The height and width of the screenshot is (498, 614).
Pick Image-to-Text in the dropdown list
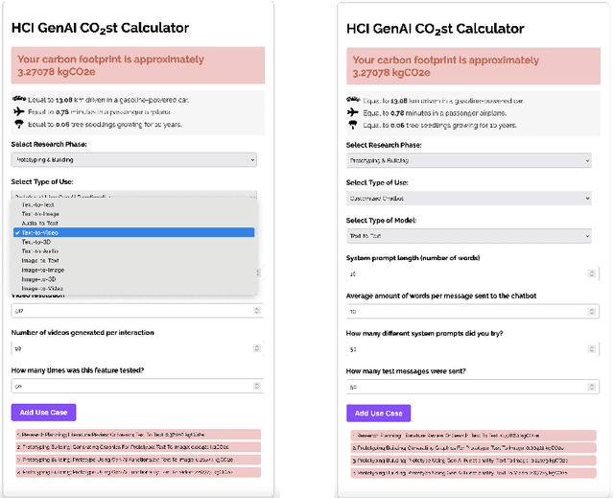click(41, 260)
